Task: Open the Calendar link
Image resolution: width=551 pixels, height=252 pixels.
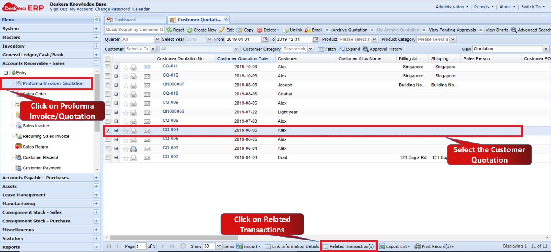Action: (141, 9)
